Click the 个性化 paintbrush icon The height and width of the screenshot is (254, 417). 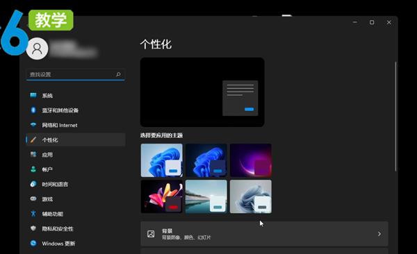[x=33, y=139]
